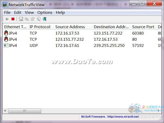Open the Help menu

(60, 13)
